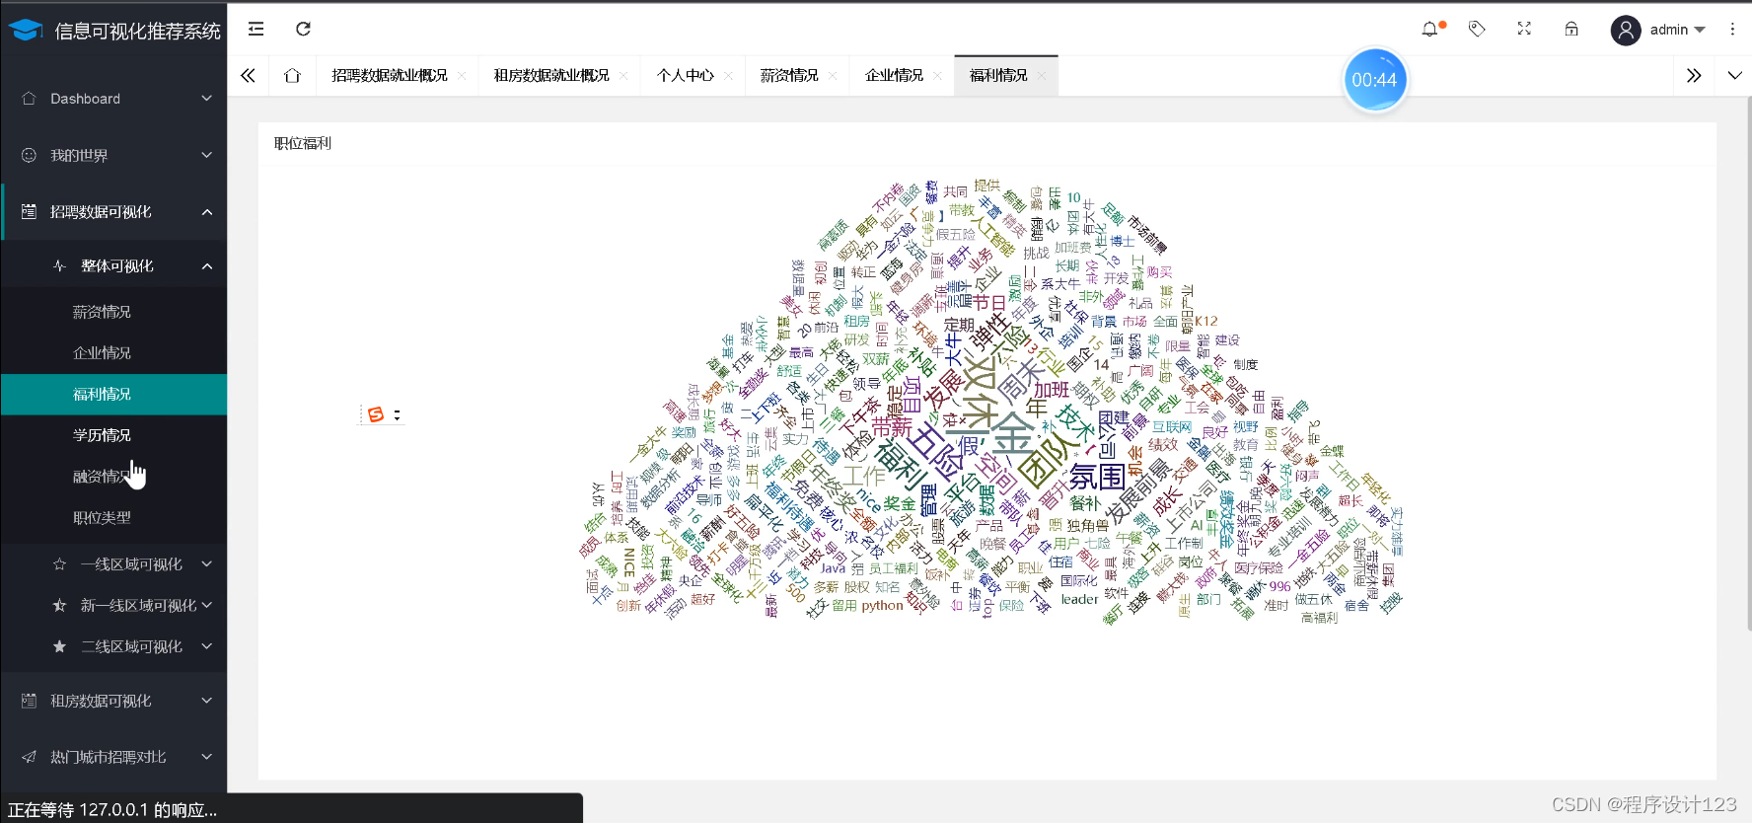Screen dimensions: 1752x823
Task: Expand the 二线区域可视化 submenu
Action: coord(207,647)
